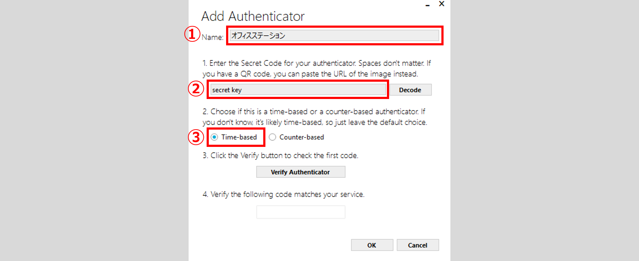The width and height of the screenshot is (639, 261).
Task: Choose the Counter-based radio option
Action: [x=273, y=137]
